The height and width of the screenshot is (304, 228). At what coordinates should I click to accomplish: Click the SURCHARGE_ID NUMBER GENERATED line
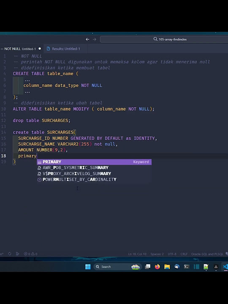(x=87, y=138)
